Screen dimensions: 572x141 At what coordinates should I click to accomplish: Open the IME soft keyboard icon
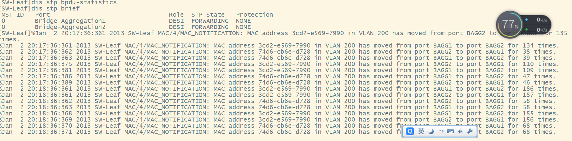[x=450, y=131]
